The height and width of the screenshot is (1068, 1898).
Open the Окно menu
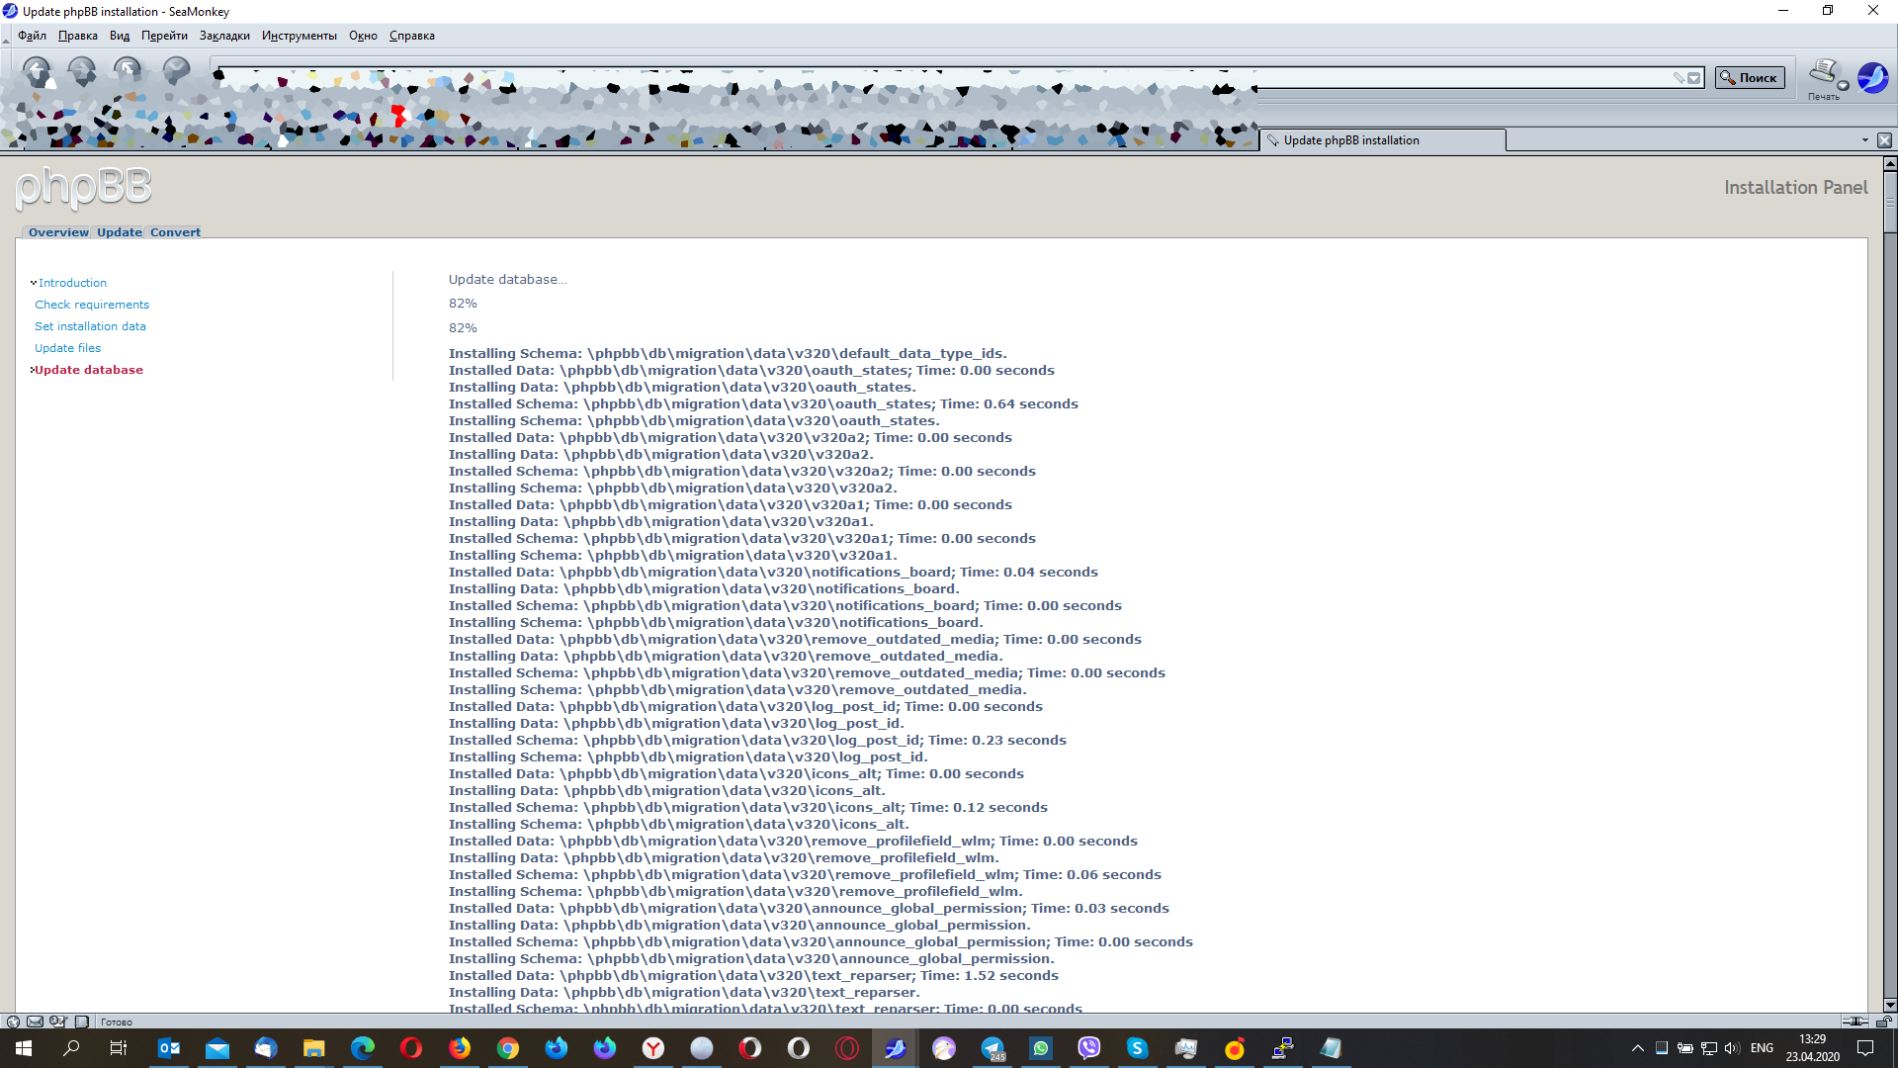click(x=363, y=36)
